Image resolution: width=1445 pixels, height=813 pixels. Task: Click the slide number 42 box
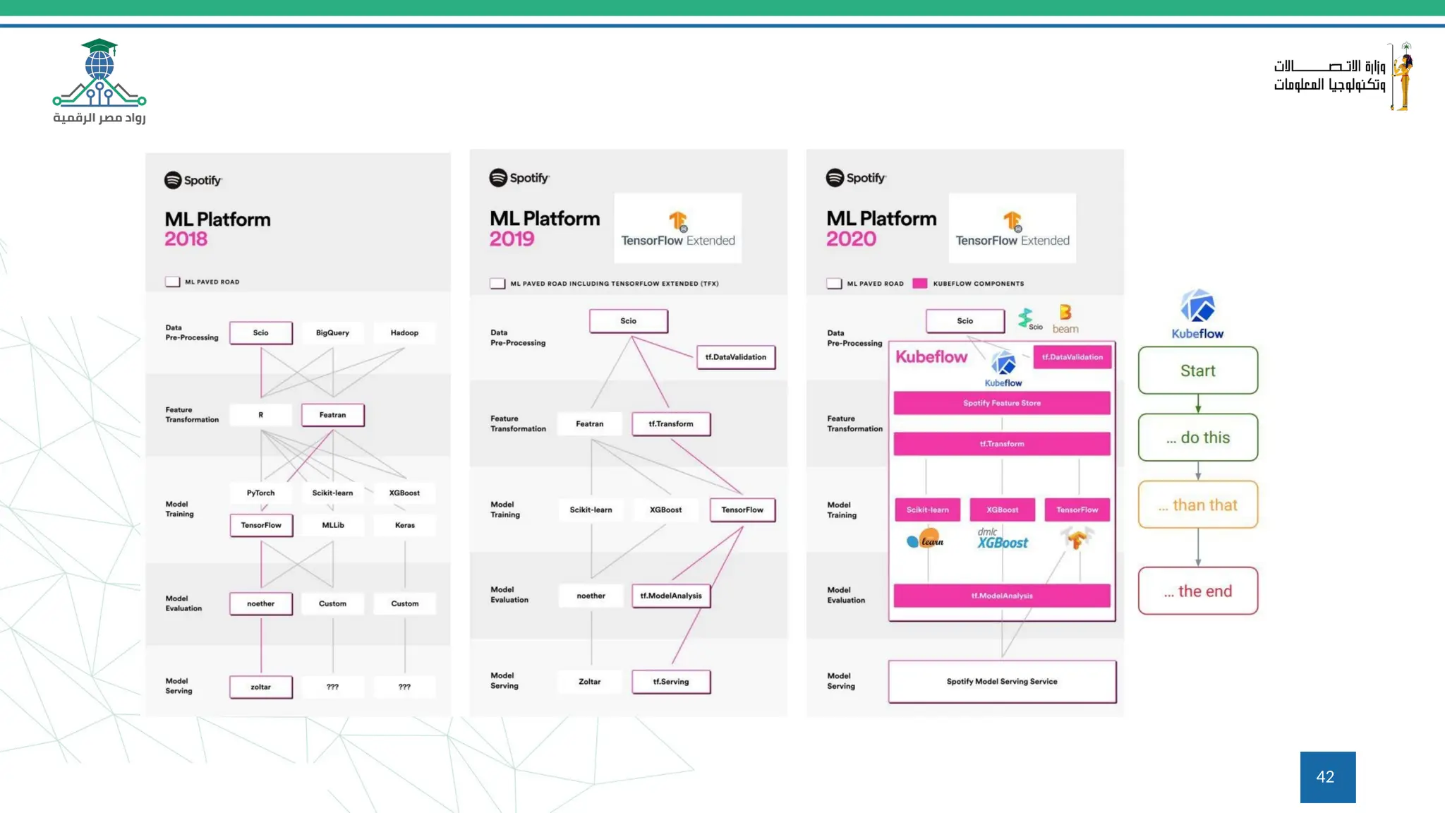[x=1327, y=777]
